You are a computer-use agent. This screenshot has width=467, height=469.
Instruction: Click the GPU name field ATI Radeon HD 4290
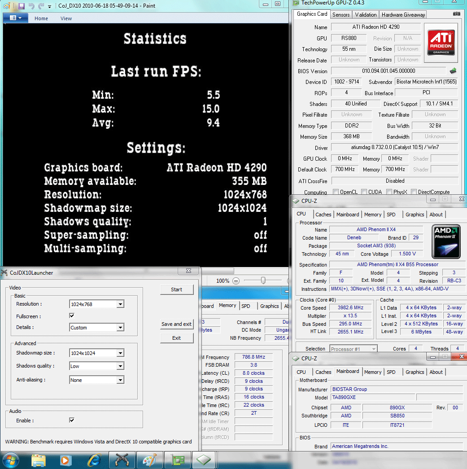click(x=376, y=27)
